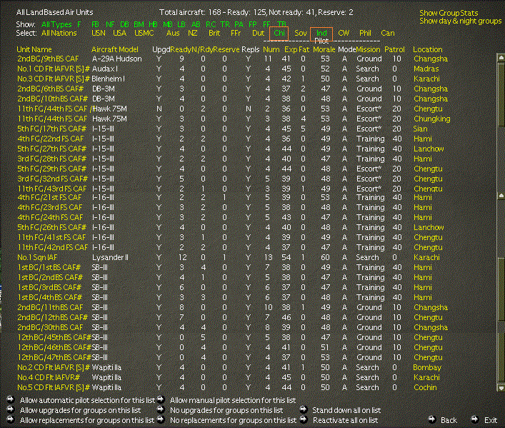This screenshot has width=505, height=428.
Task: Open unit 2nd BG/9th BS CAF
Action: 48,59
